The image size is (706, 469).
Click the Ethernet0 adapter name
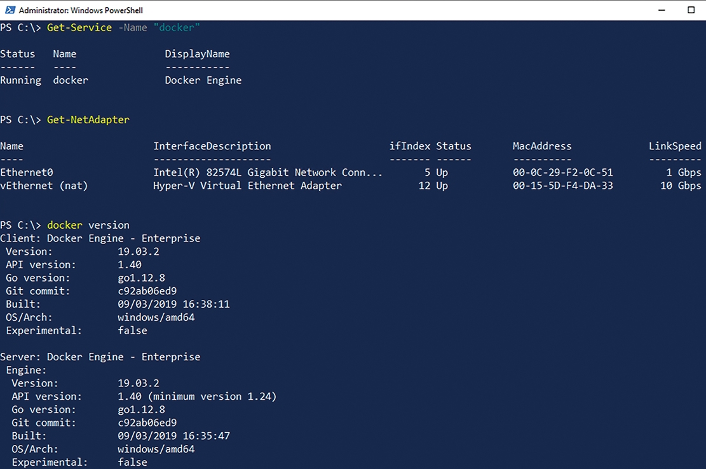tap(27, 172)
